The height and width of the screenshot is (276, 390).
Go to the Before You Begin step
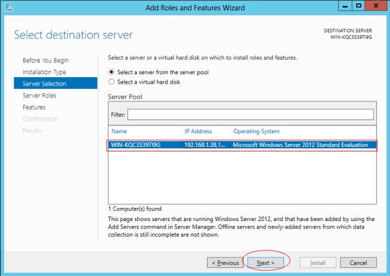coord(46,61)
